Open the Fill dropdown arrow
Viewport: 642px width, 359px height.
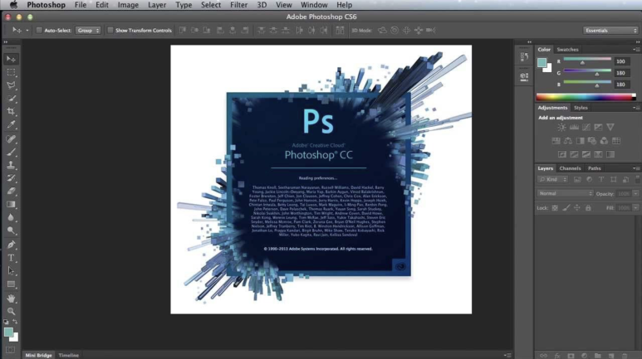635,208
